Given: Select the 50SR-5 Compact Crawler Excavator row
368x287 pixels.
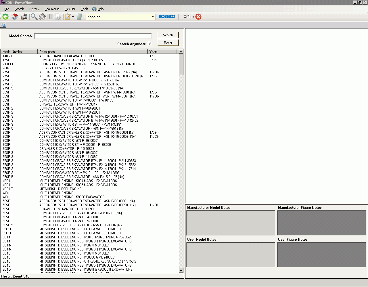Looking at the screenshot, I should [x=90, y=225].
